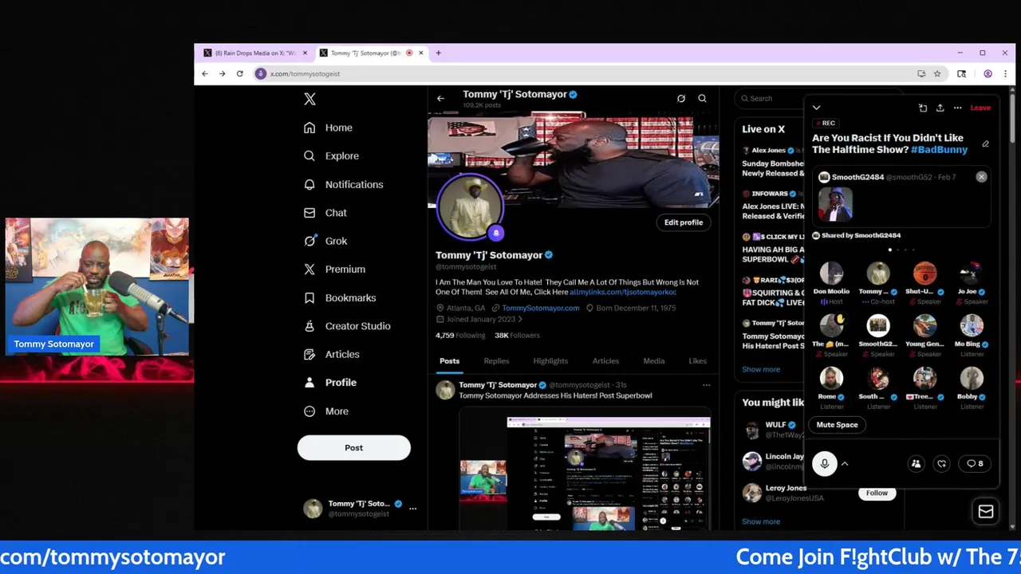This screenshot has width=1021, height=574.
Task: Click Shut-U speaker basketball avatar
Action: click(x=924, y=273)
